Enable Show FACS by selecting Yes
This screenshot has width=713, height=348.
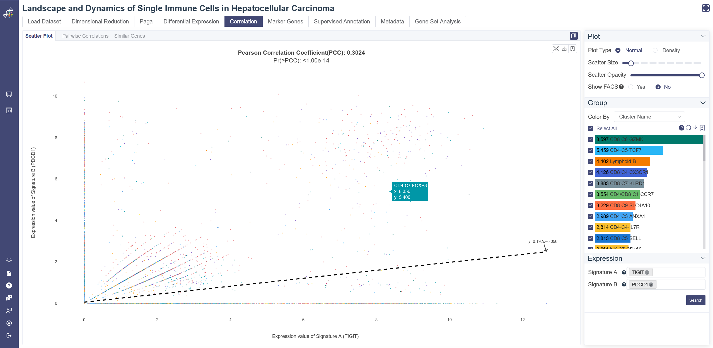click(x=631, y=87)
